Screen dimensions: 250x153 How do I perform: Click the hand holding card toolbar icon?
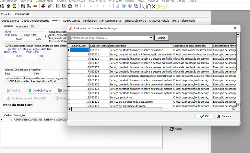(x=50, y=6)
